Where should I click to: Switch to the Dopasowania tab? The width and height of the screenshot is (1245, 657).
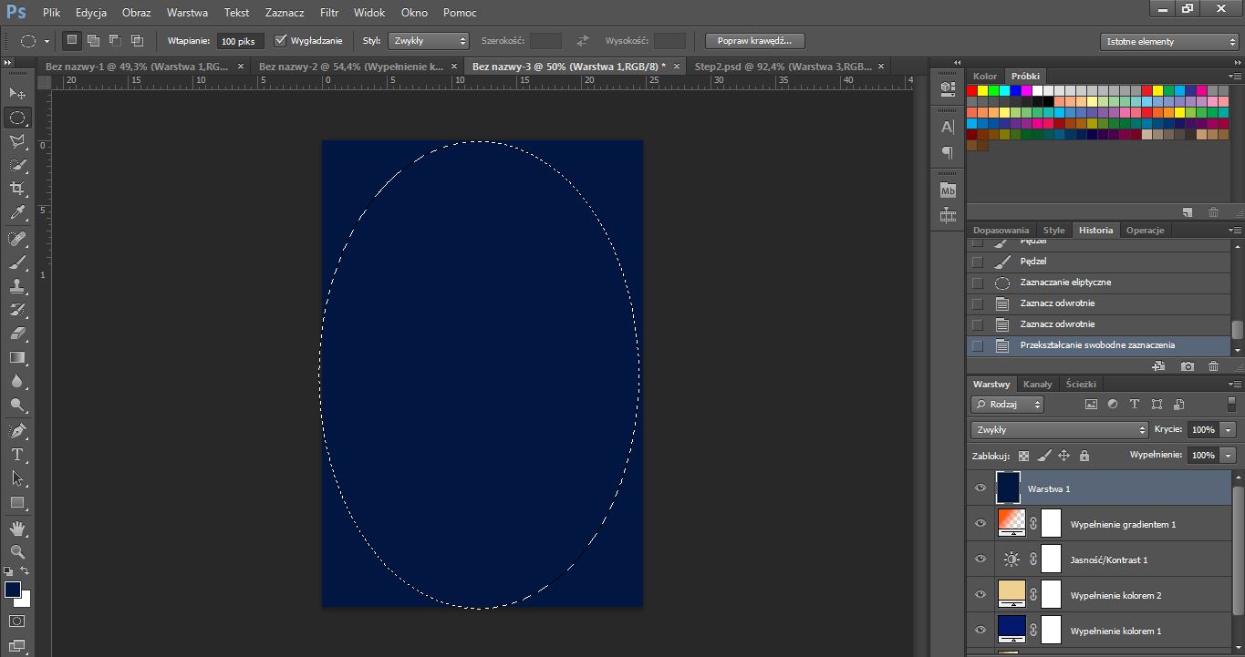tap(1001, 230)
